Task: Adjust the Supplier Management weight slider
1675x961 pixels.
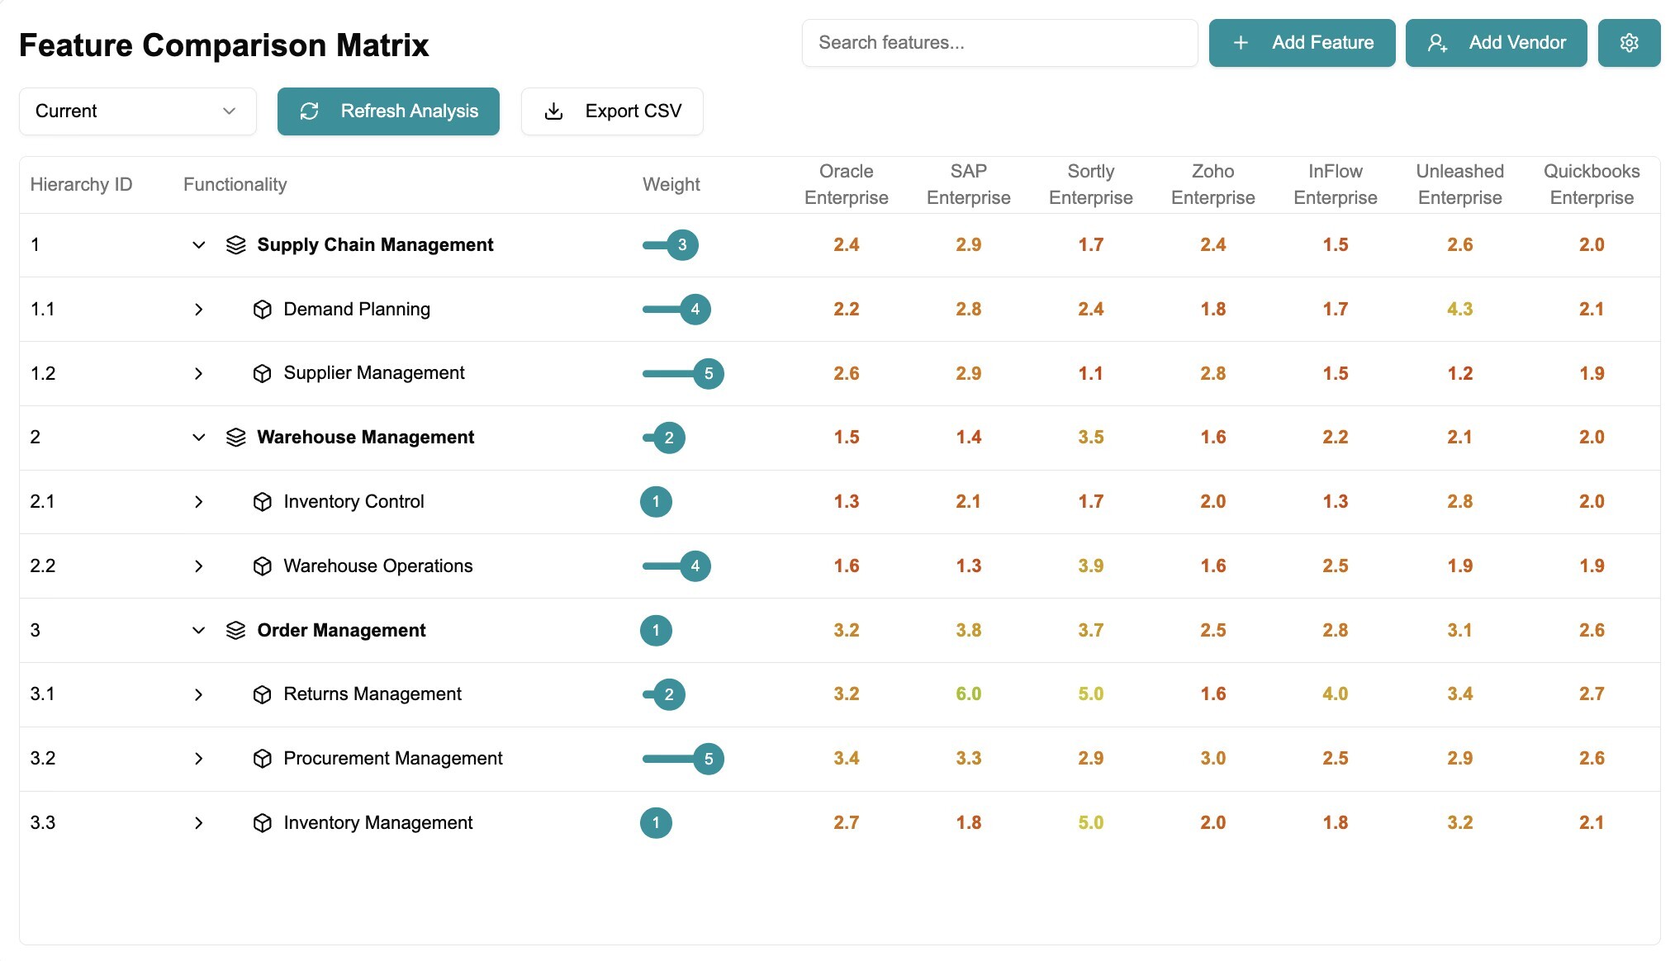Action: click(709, 374)
